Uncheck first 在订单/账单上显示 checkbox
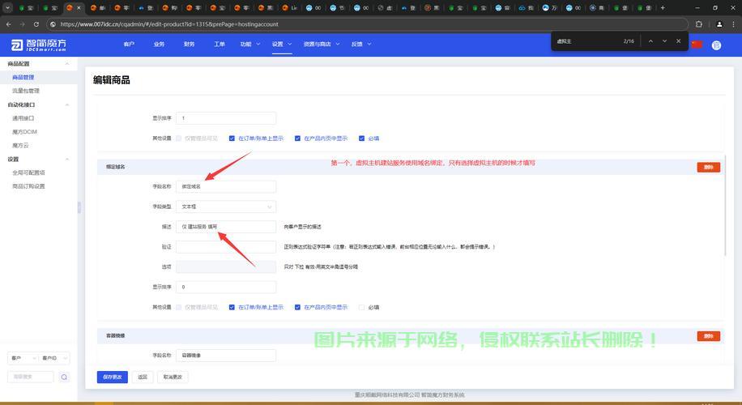This screenshot has height=405, width=742. tap(232, 139)
